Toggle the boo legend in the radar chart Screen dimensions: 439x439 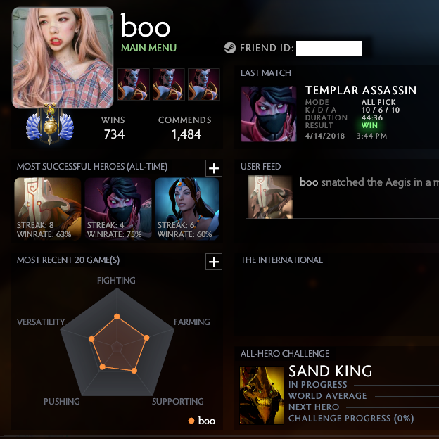click(202, 421)
